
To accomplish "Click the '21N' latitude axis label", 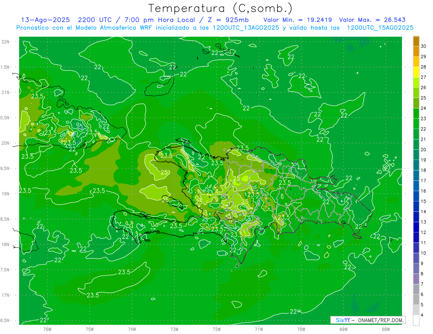I will tap(6, 92).
